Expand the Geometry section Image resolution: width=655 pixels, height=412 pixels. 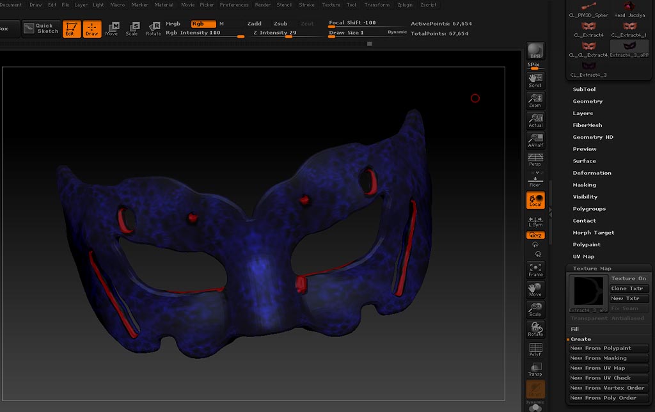(588, 101)
